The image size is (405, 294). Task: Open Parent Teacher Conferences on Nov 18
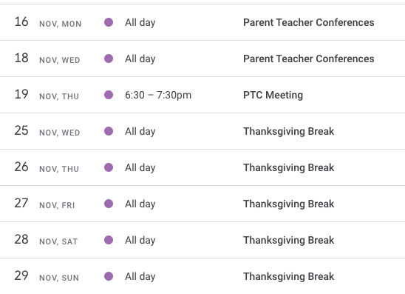(x=309, y=59)
